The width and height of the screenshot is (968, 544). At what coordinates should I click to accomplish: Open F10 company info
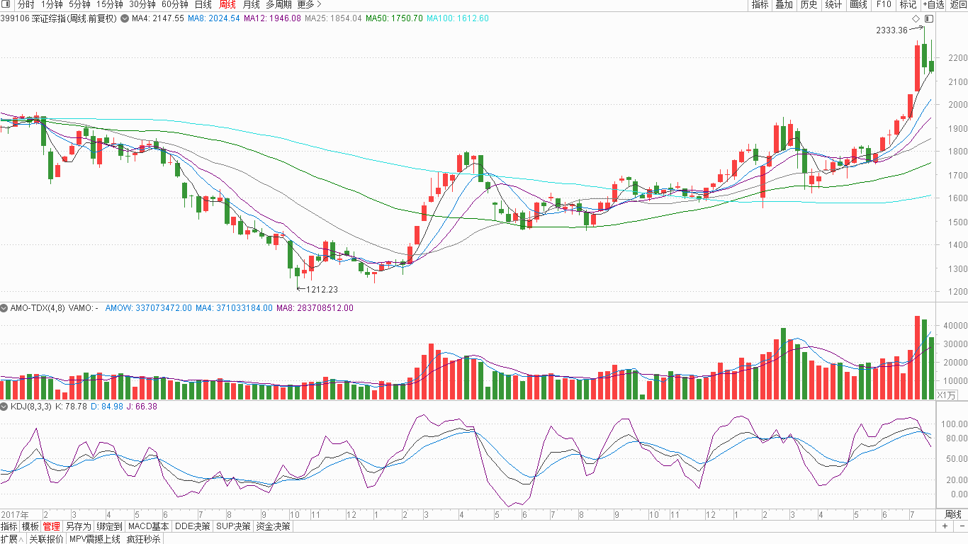(883, 4)
